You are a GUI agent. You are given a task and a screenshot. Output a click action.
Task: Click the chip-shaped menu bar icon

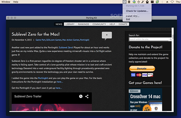point(129,2)
